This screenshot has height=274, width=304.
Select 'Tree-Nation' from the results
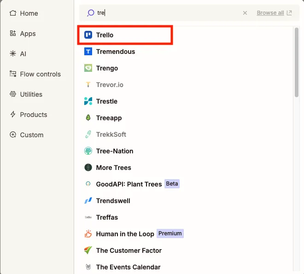pyautogui.click(x=115, y=151)
